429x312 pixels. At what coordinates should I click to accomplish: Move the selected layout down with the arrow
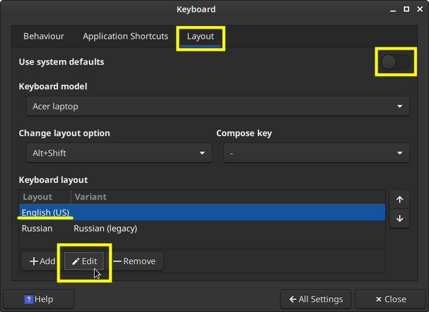(400, 219)
